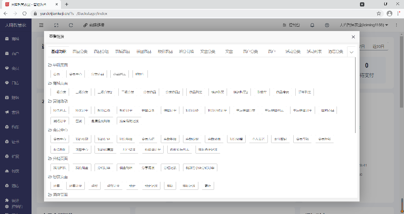Image resolution: width=404 pixels, height=214 pixels.
Task: Toggle fullscreen with the top-bar expand icon
Action: point(56,25)
